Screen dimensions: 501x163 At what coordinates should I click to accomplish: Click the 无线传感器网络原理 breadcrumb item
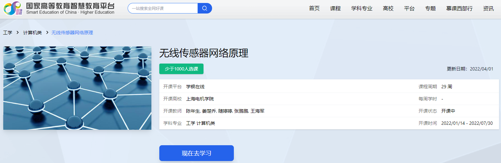[72, 33]
